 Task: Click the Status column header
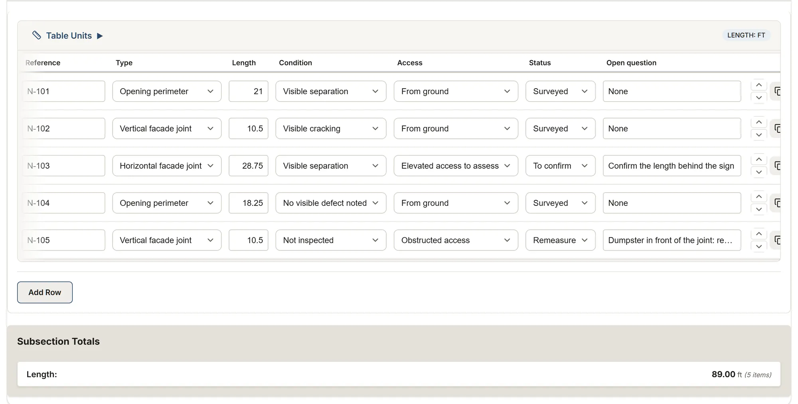pos(540,63)
